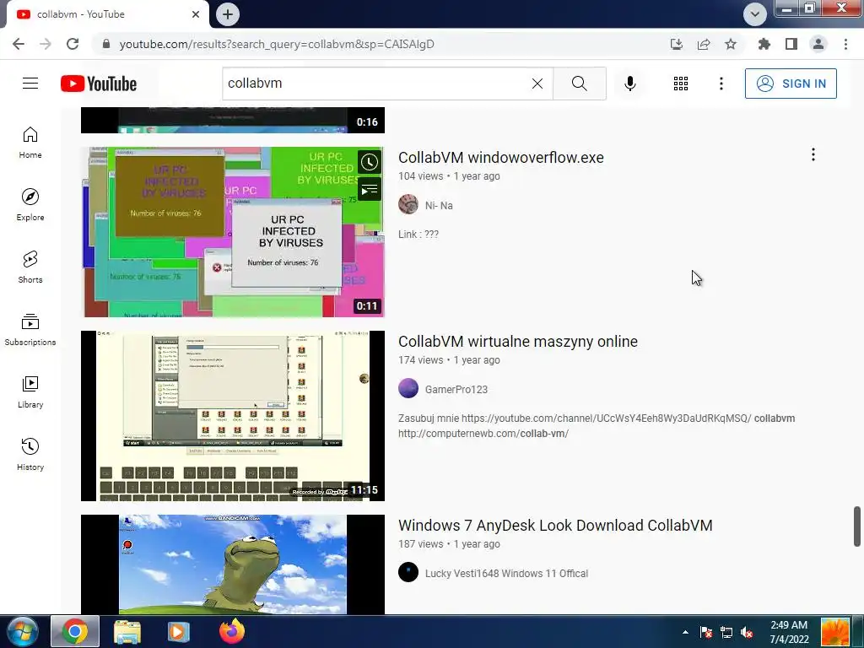Viewport: 864px width, 648px height.
Task: Open the Windows Start menu
Action: [22, 631]
